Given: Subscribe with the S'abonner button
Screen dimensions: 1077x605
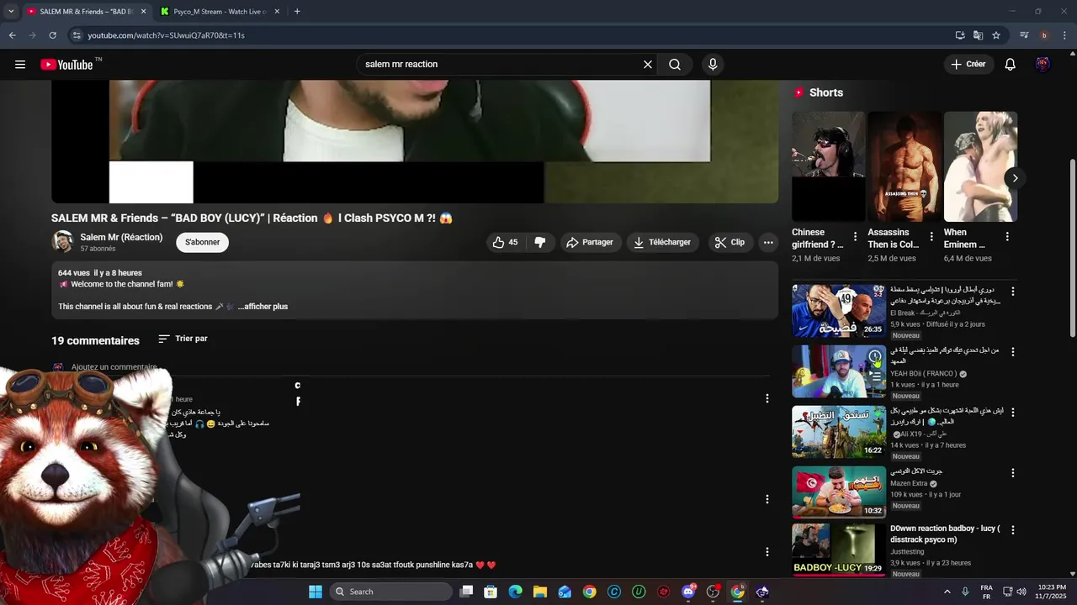Looking at the screenshot, I should tap(203, 242).
